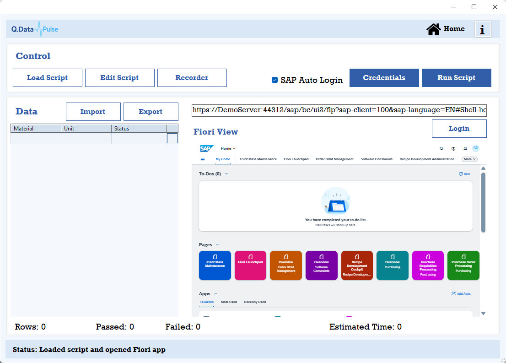Image resolution: width=506 pixels, height=363 pixels.
Task: Switch to Fiori Launchpad navigation tab
Action: (x=296, y=159)
